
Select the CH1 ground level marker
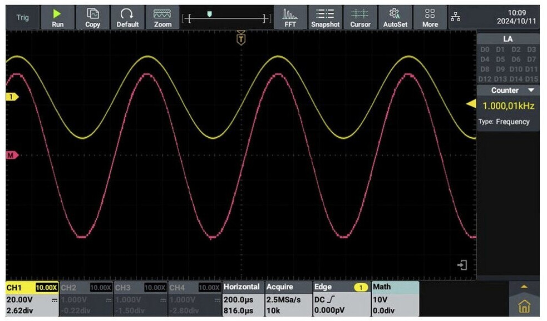[12, 97]
